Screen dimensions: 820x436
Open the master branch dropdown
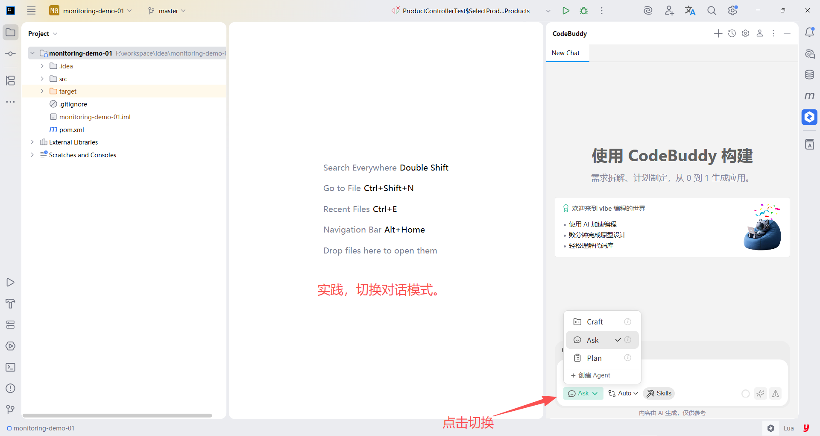[167, 11]
